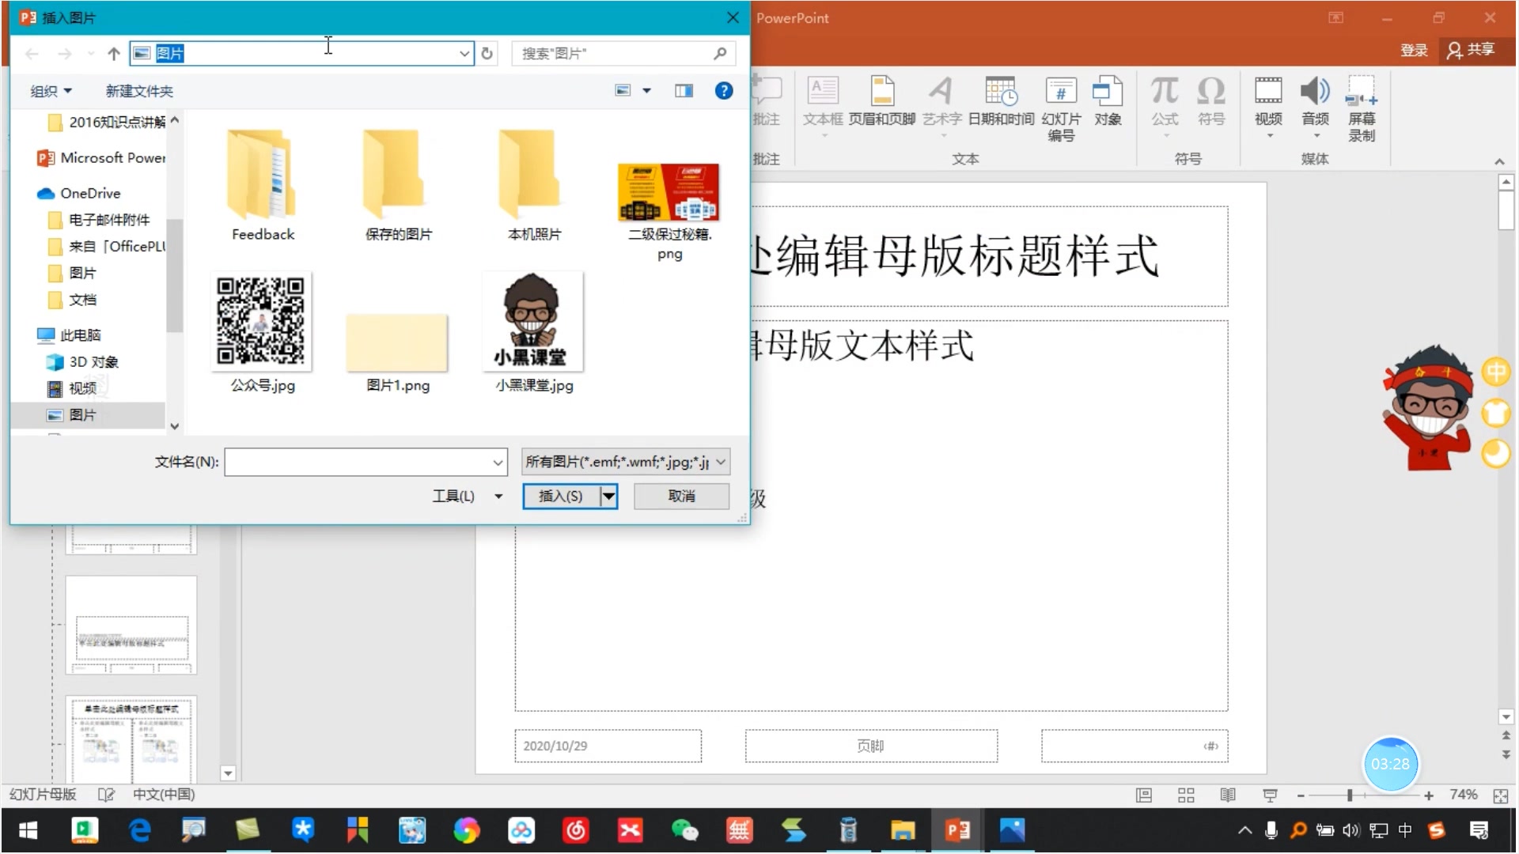1519x854 pixels.
Task: Open the 组织 toolbar menu
Action: click(49, 91)
